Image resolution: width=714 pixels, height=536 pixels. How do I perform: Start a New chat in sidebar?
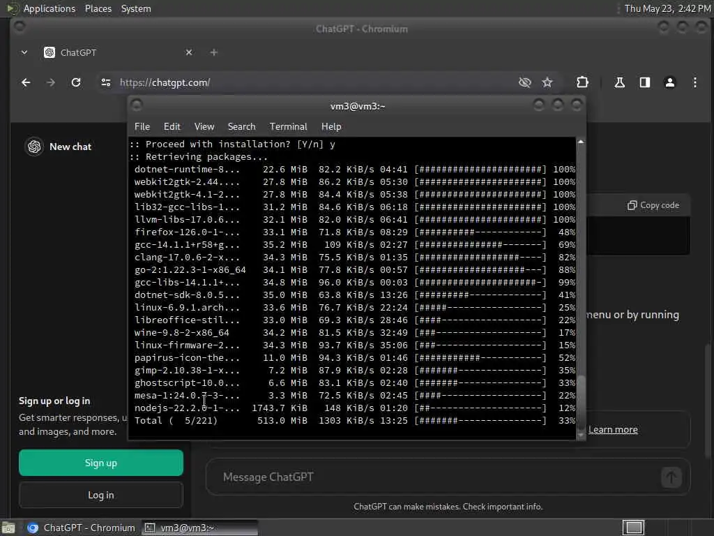(x=70, y=147)
